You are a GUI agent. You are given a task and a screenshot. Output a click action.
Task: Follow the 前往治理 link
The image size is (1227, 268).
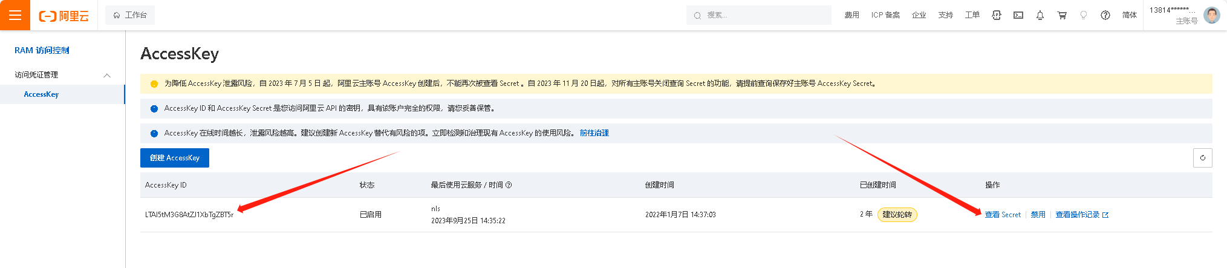tap(594, 133)
